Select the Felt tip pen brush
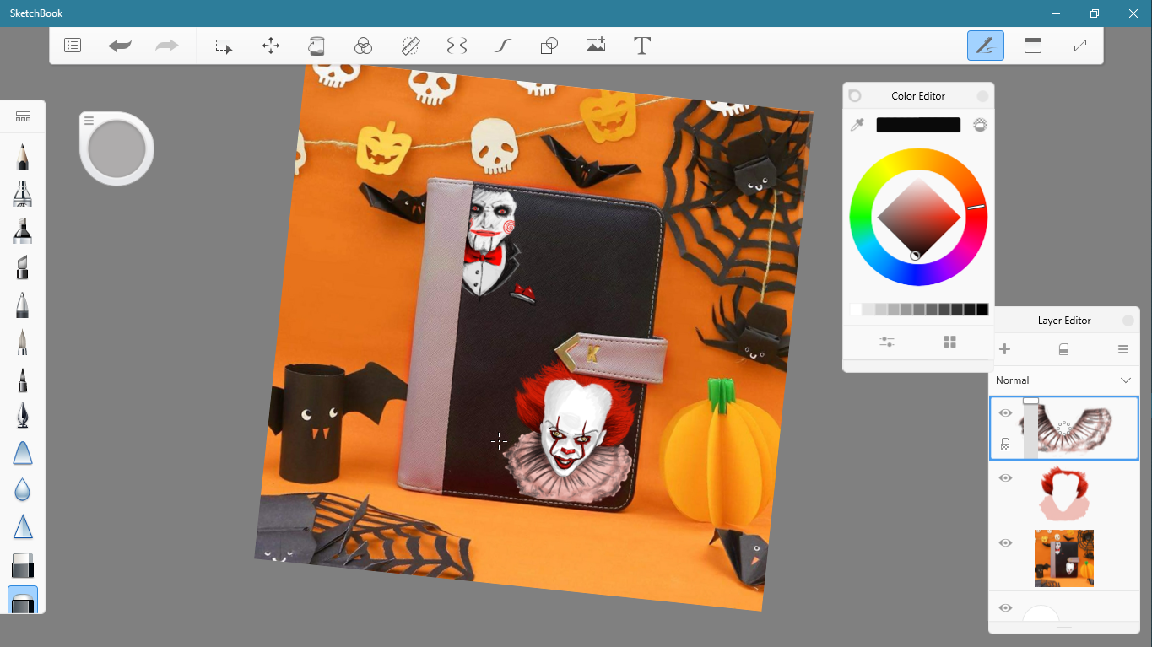The height and width of the screenshot is (647, 1152). (x=23, y=379)
